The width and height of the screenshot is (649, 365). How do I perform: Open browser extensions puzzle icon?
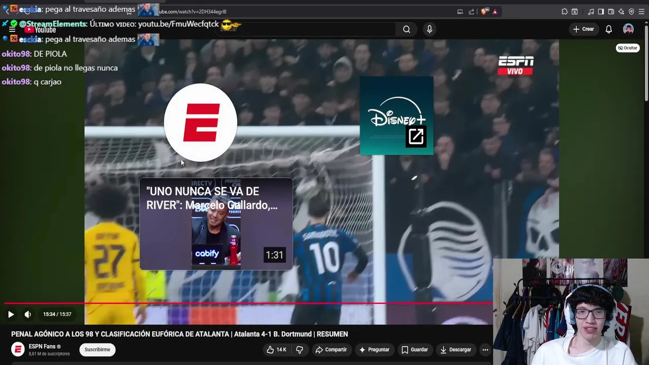point(564,12)
